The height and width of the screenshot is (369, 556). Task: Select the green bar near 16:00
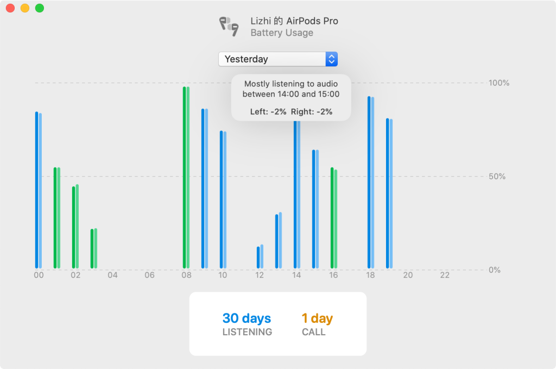[x=333, y=217]
